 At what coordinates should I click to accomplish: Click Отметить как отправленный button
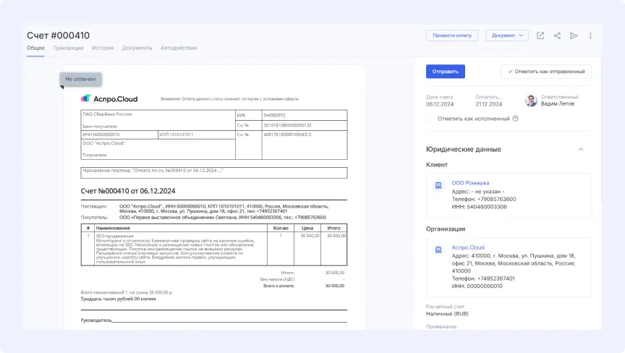click(545, 72)
